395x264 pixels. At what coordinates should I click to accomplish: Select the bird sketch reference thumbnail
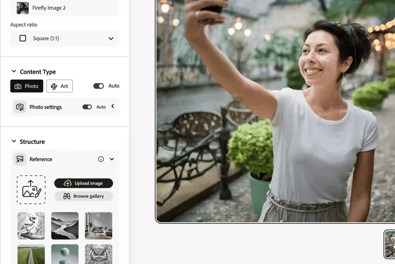point(31,226)
